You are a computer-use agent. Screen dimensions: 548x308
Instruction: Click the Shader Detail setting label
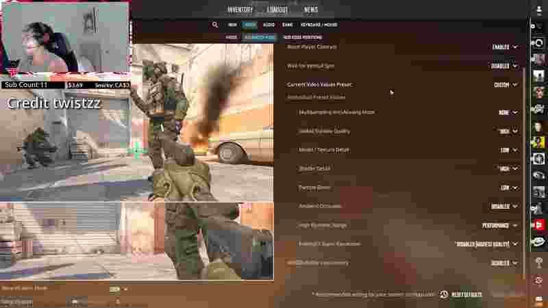tap(314, 168)
